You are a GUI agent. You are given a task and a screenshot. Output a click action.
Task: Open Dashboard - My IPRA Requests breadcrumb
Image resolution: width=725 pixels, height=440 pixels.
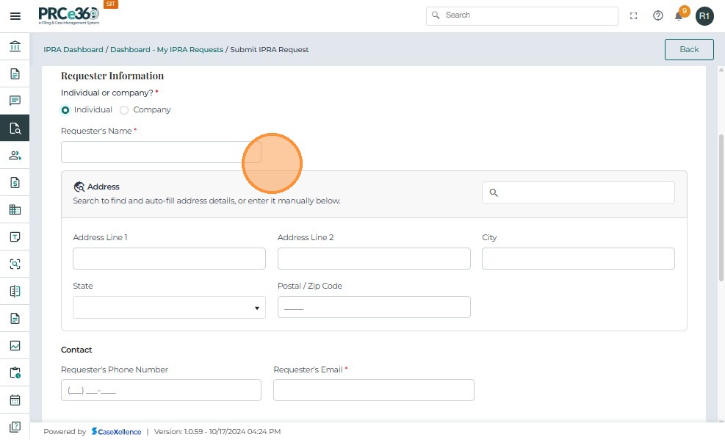[x=167, y=50]
